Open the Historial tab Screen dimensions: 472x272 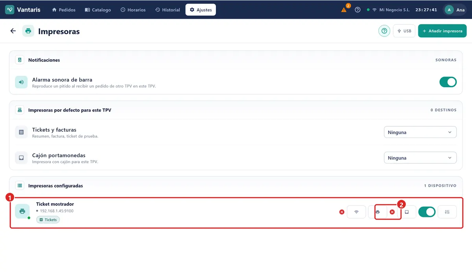point(168,10)
